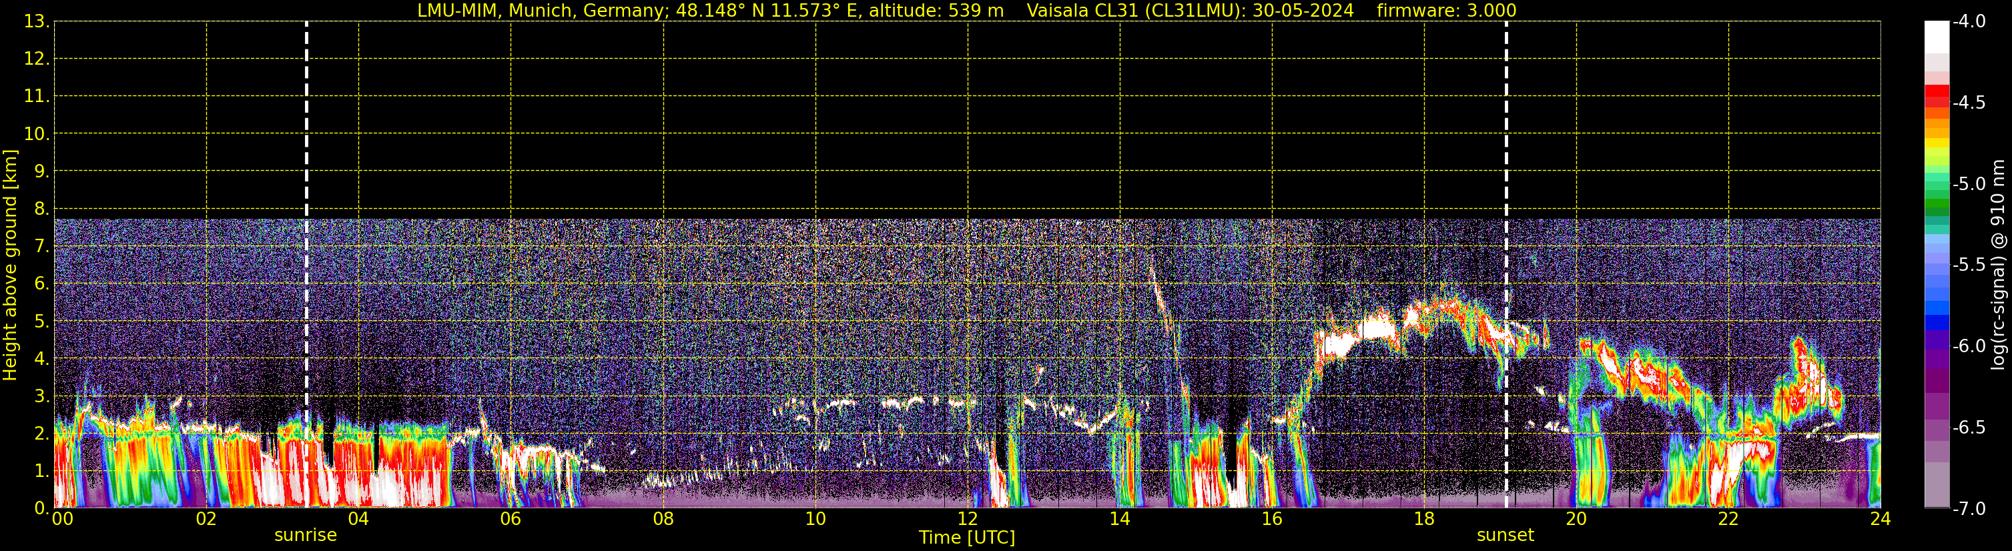Click the 8 km height tick label

(x=41, y=208)
